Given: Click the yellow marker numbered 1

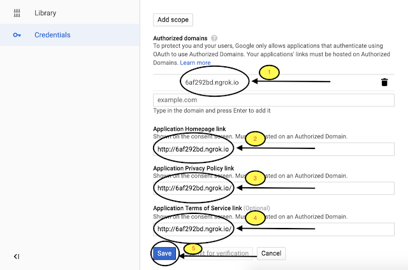Looking at the screenshot, I should tap(268, 73).
